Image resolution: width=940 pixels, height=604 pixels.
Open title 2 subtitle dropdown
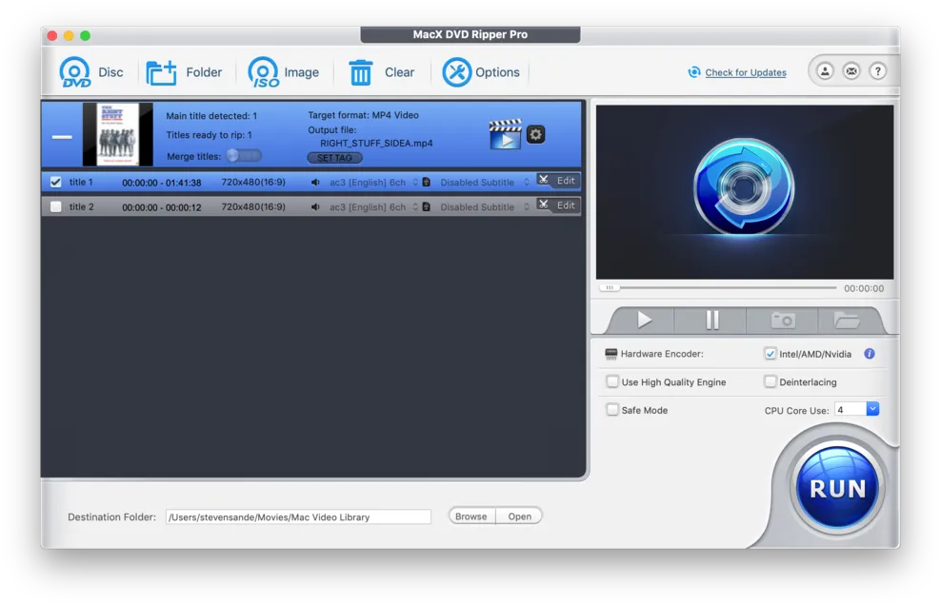click(x=485, y=207)
